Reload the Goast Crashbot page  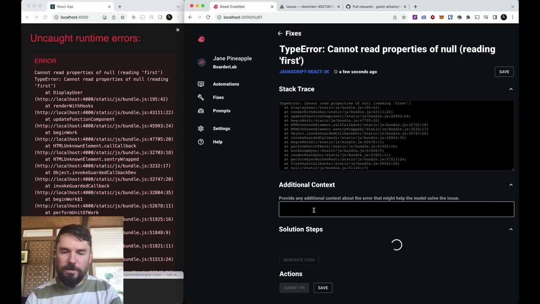[x=208, y=17]
